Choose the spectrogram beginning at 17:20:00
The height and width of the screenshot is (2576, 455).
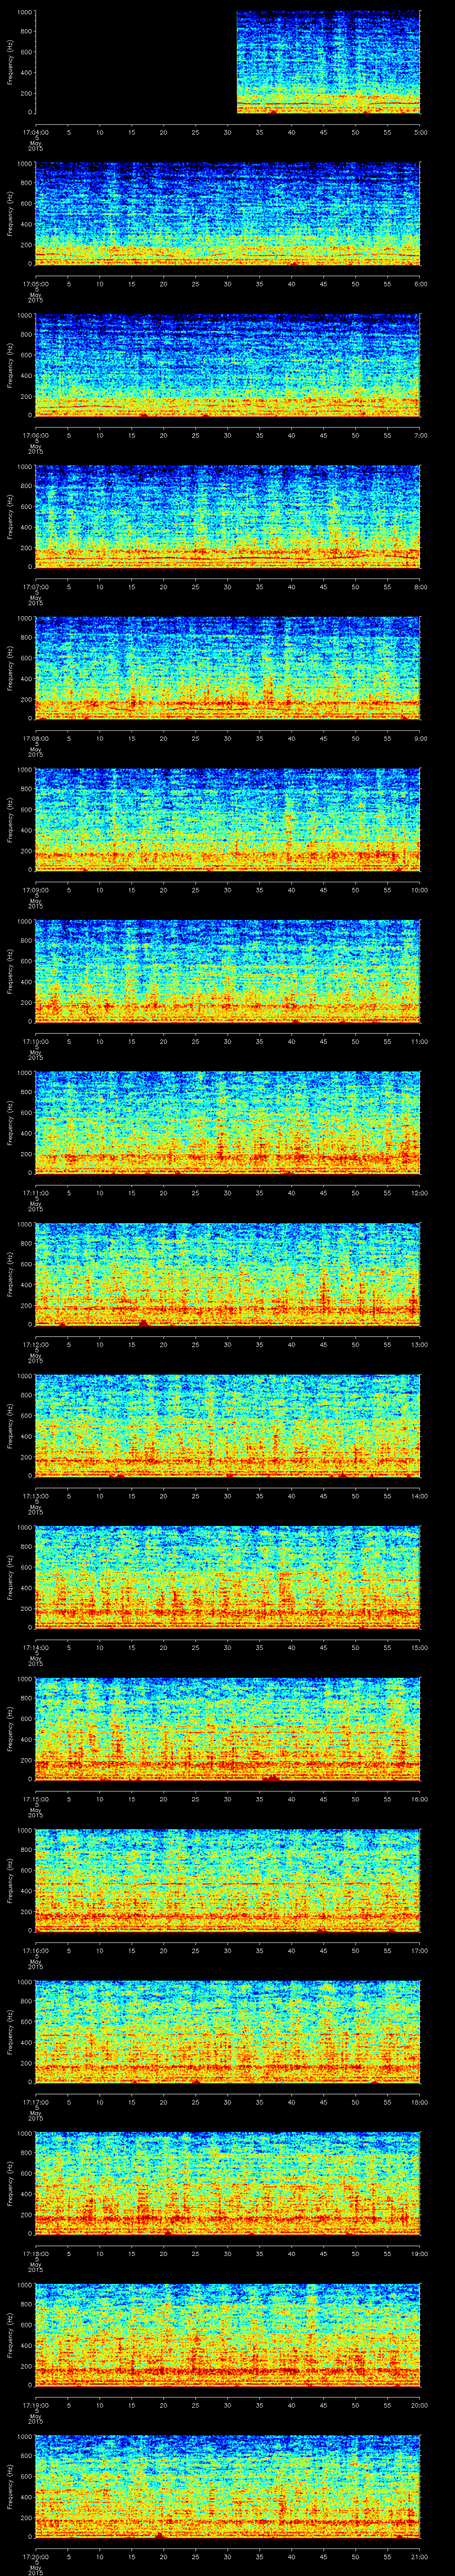point(228,2487)
